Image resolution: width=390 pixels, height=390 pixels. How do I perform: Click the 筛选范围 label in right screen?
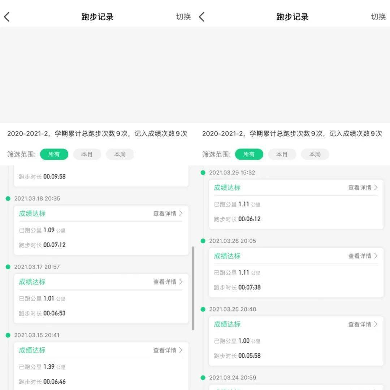pos(216,154)
